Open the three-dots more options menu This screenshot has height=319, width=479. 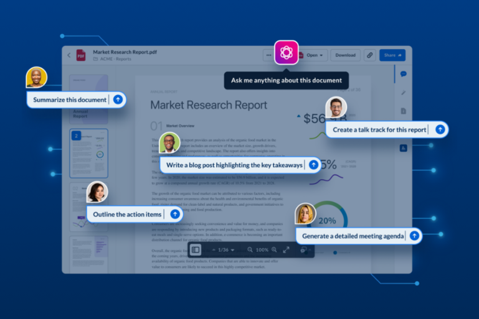(x=268, y=55)
